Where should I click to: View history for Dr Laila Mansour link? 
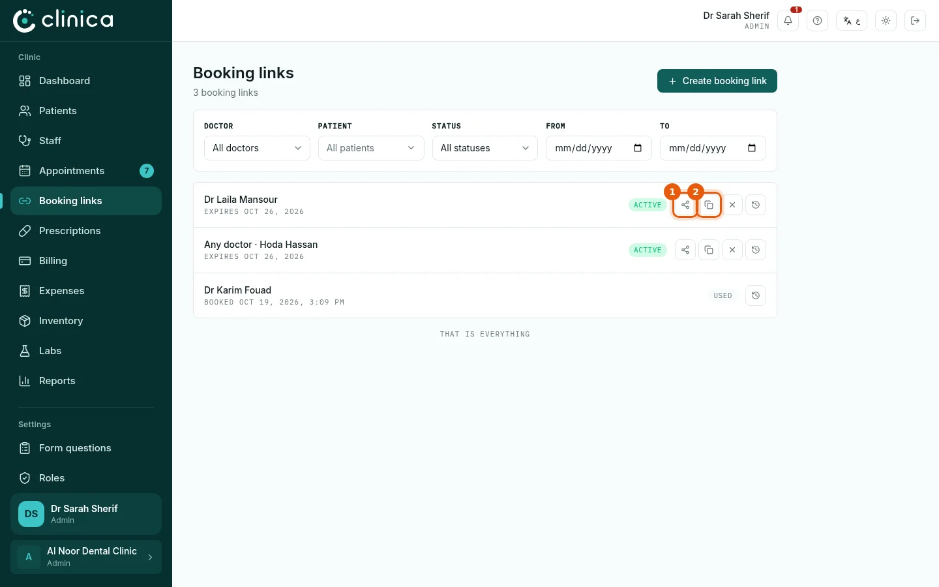coord(756,205)
